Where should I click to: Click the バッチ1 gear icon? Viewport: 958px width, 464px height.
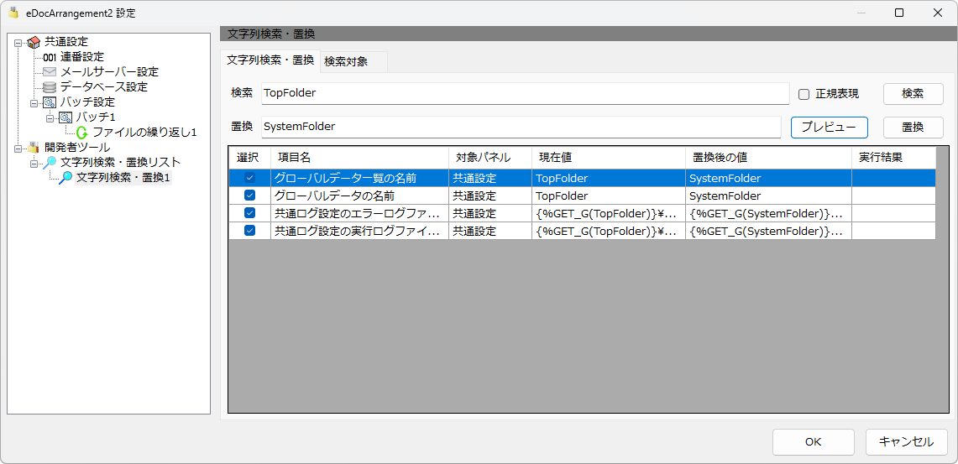click(65, 117)
